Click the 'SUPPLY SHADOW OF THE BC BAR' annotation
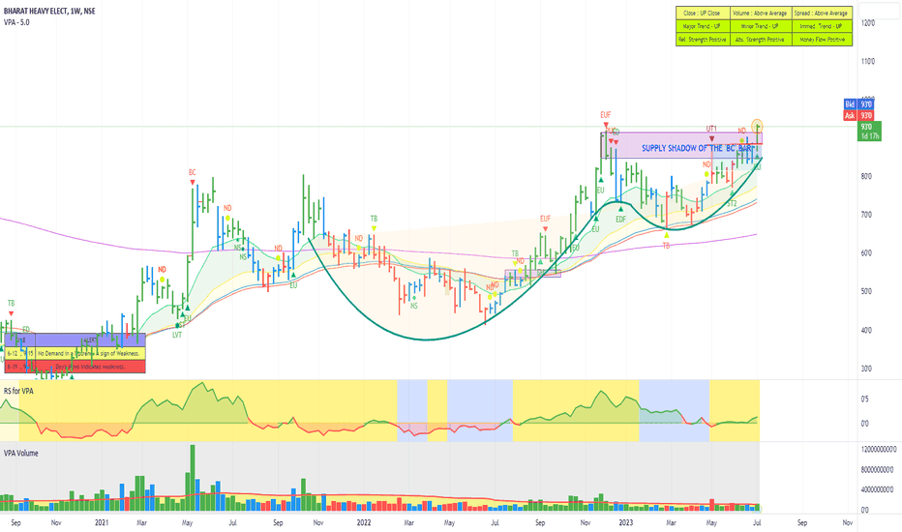The width and height of the screenshot is (902, 532). click(697, 148)
